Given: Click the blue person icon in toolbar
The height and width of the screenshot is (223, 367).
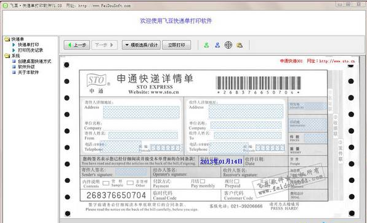Looking at the screenshot, I should click(217, 45).
